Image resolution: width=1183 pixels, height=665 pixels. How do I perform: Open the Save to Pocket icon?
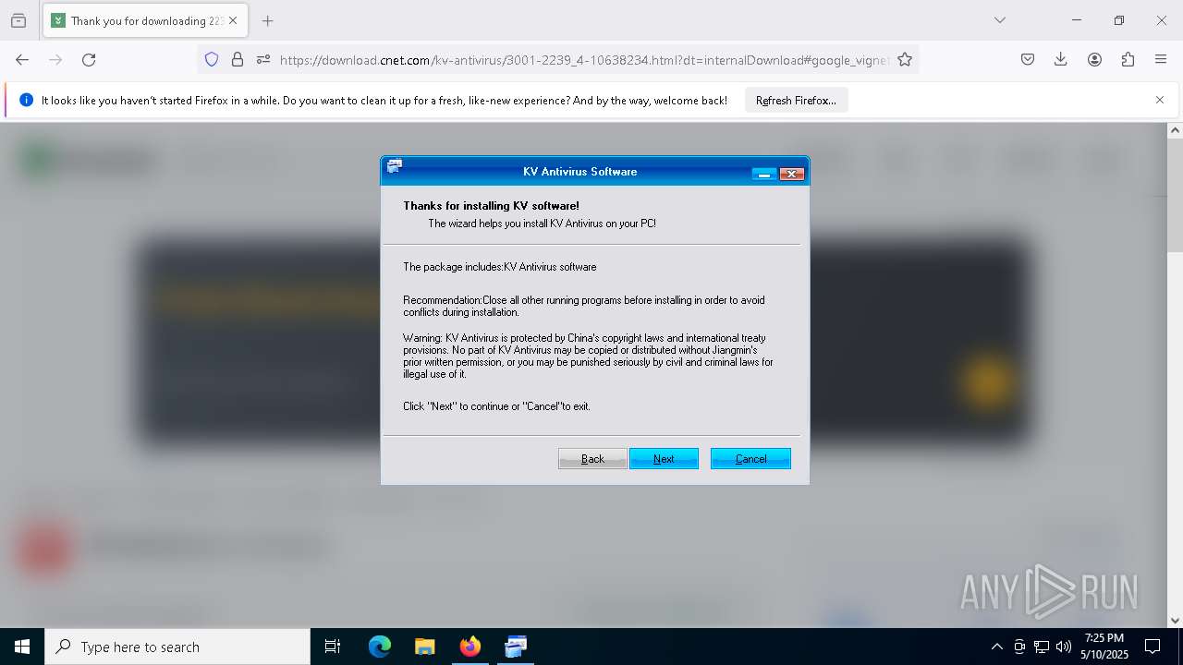(x=1028, y=59)
